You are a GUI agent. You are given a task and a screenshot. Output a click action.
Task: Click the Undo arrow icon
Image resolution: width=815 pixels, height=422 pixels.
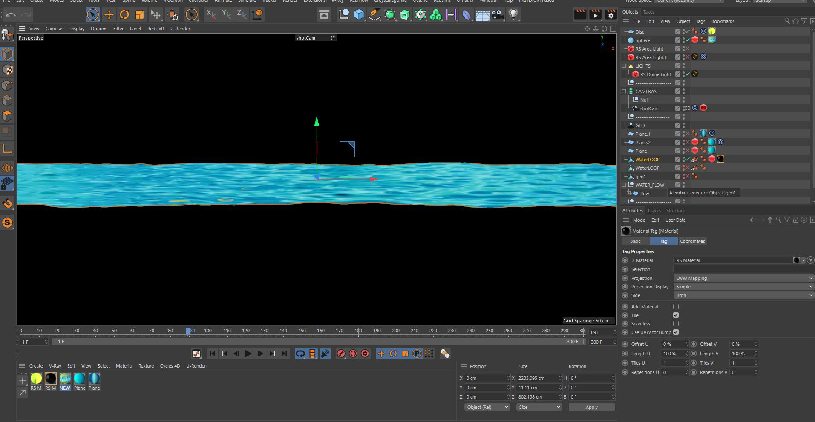pos(11,15)
